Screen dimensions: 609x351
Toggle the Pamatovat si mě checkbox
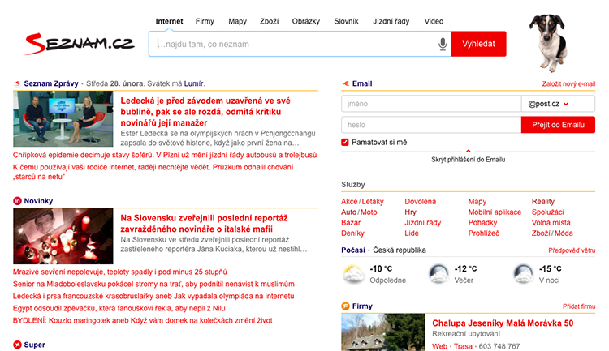point(346,142)
